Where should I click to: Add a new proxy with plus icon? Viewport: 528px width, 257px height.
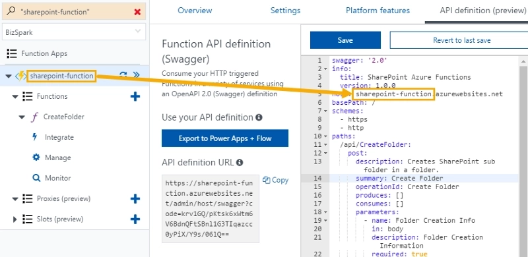(135, 199)
